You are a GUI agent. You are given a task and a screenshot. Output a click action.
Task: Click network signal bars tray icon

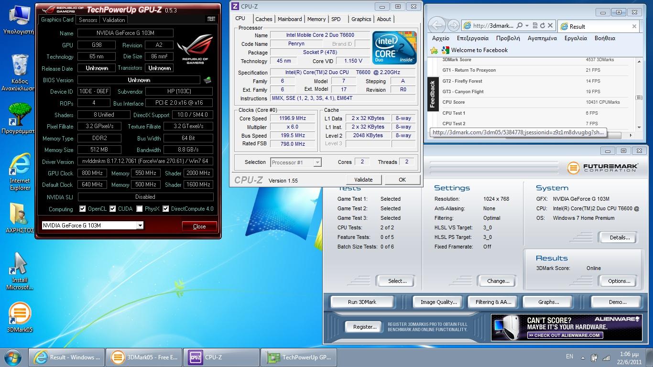click(x=606, y=357)
